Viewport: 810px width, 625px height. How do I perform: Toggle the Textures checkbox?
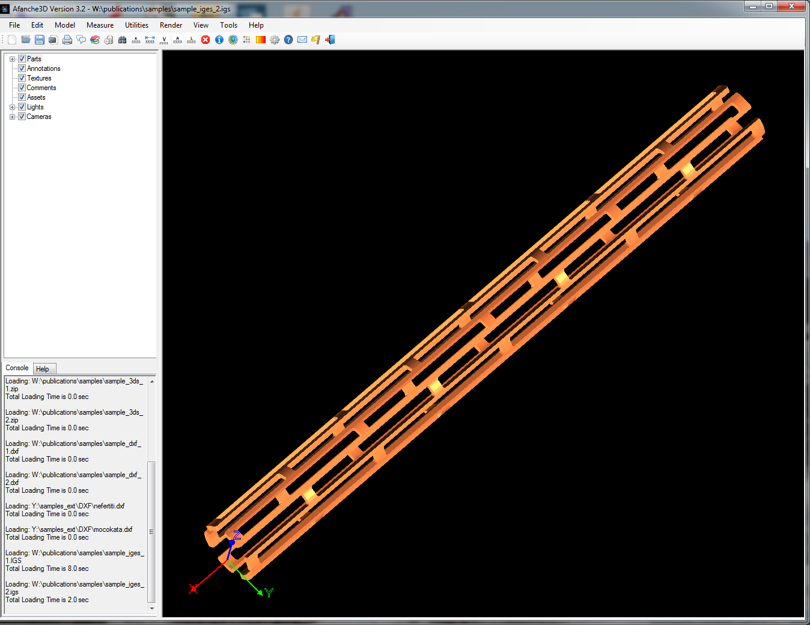22,78
